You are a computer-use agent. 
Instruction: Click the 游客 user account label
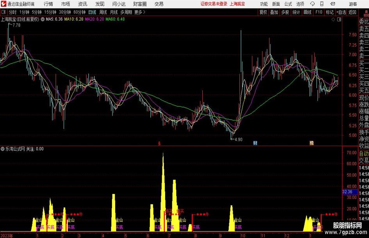pyautogui.click(x=353, y=4)
